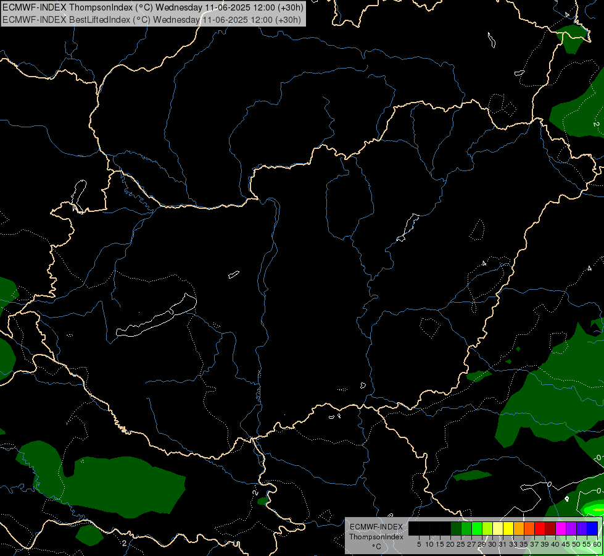Click the legend tick value "39"
This screenshot has width=604, height=556.
tap(545, 544)
